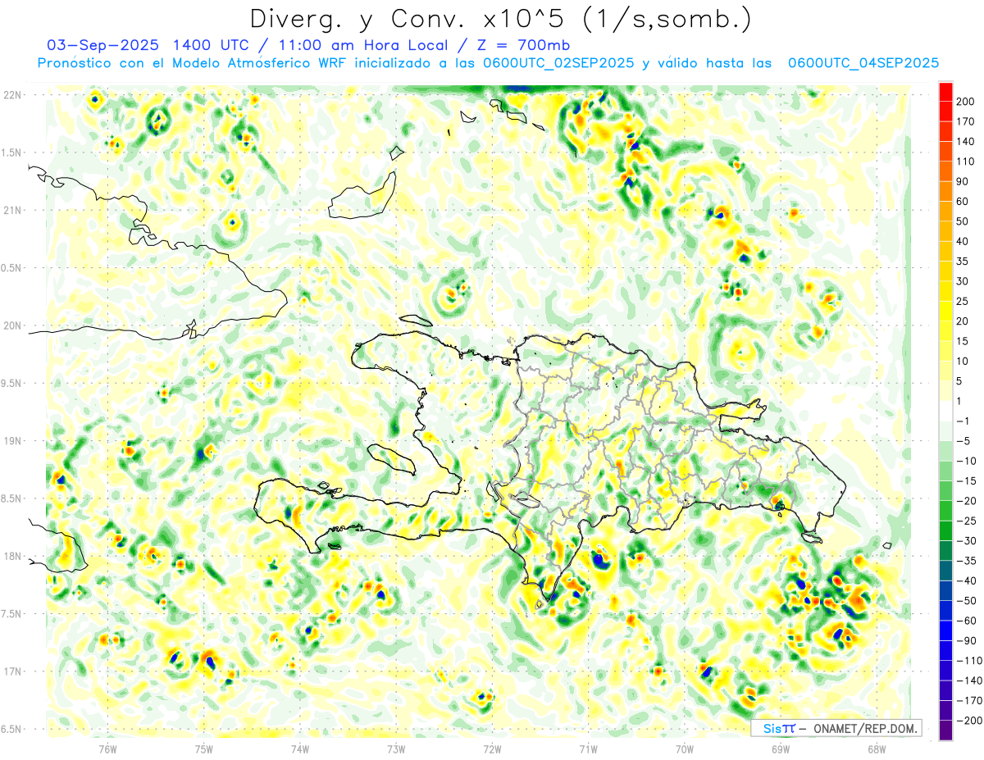
Task: Click the 70W longitude label
Action: pos(684,749)
